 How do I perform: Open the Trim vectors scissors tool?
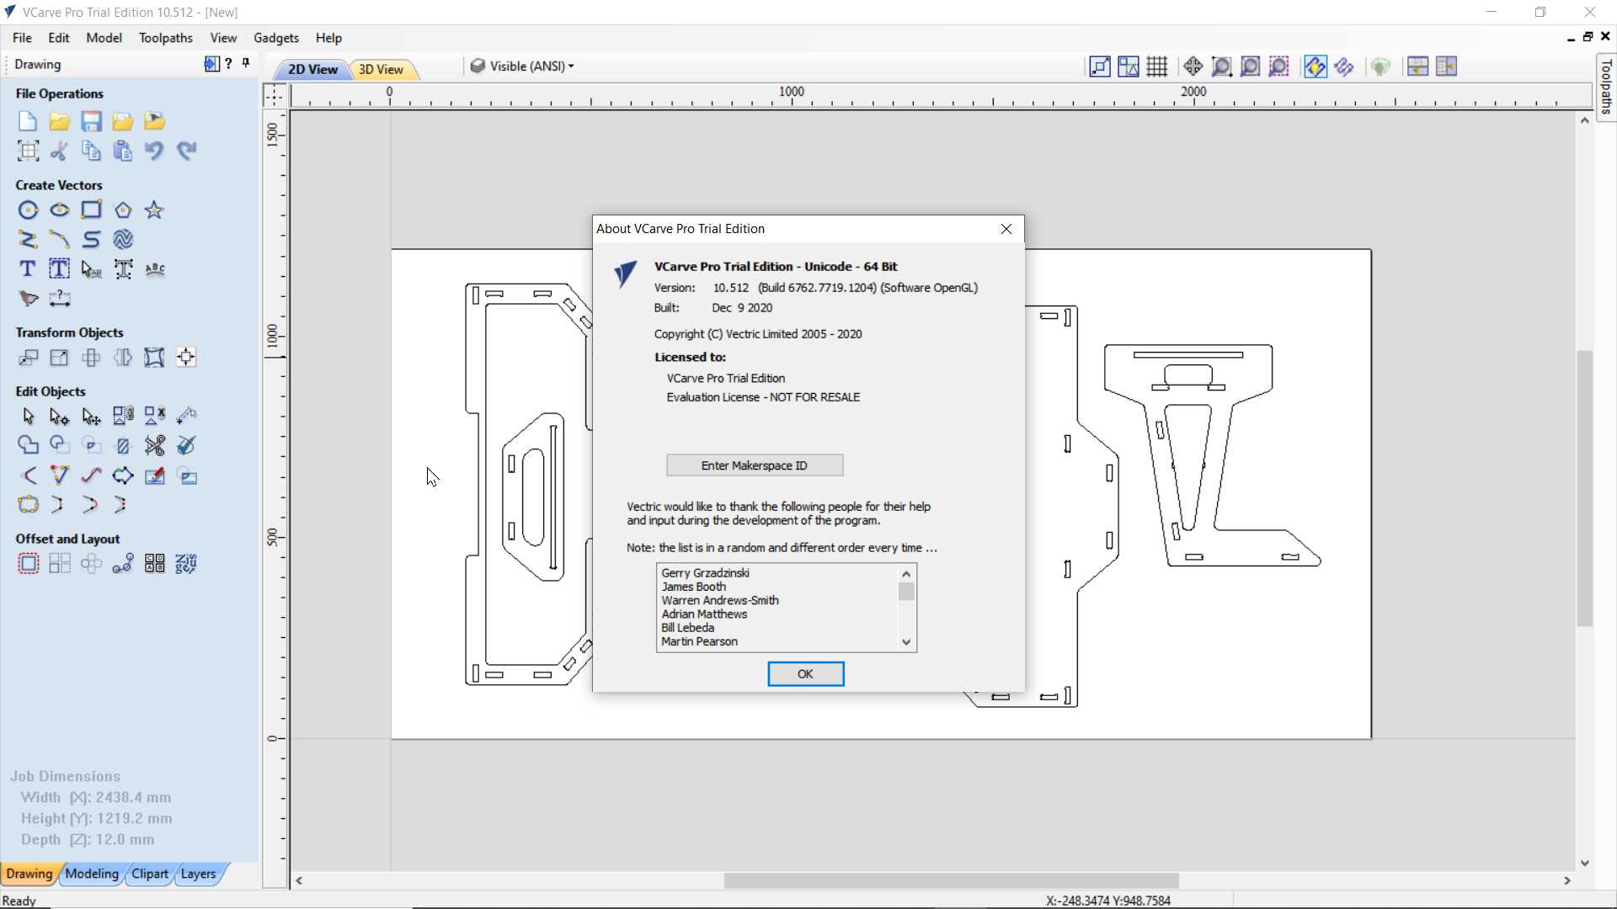(x=155, y=445)
